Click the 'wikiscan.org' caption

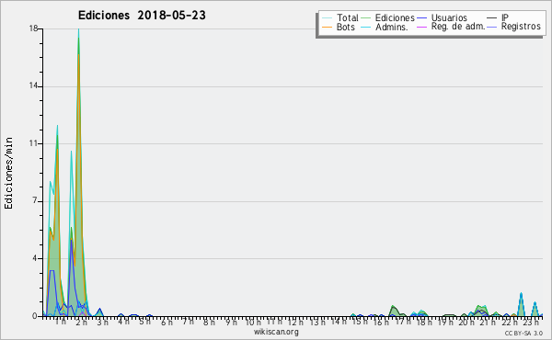[x=276, y=332]
